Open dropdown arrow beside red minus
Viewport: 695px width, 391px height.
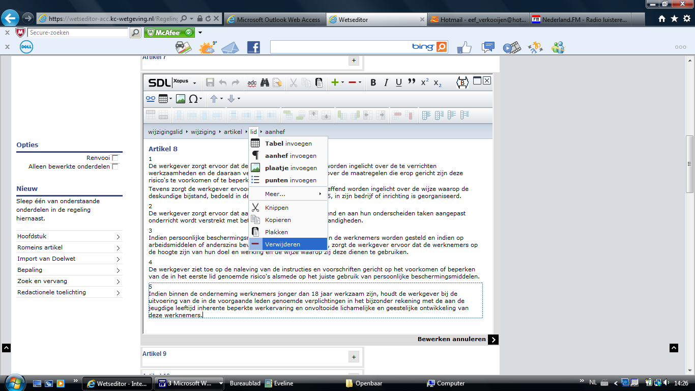[360, 82]
